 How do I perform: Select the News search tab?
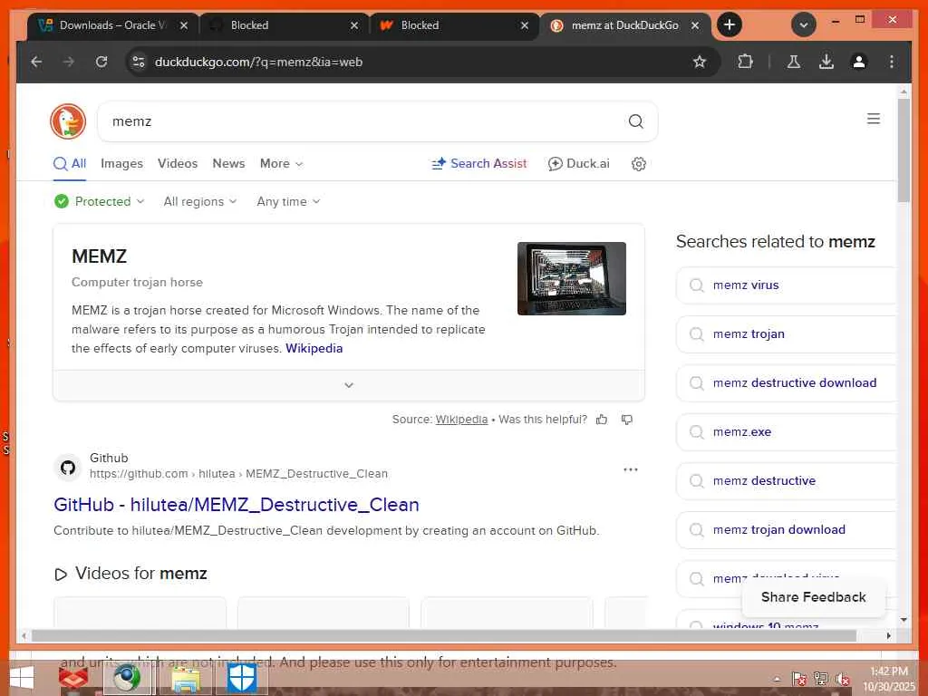228,164
